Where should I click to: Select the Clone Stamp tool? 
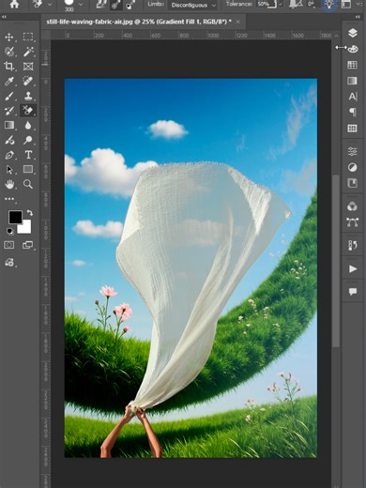28,96
